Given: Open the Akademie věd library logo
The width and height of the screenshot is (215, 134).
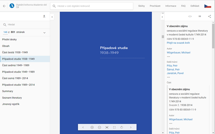Looking at the screenshot, I should coord(12,6).
